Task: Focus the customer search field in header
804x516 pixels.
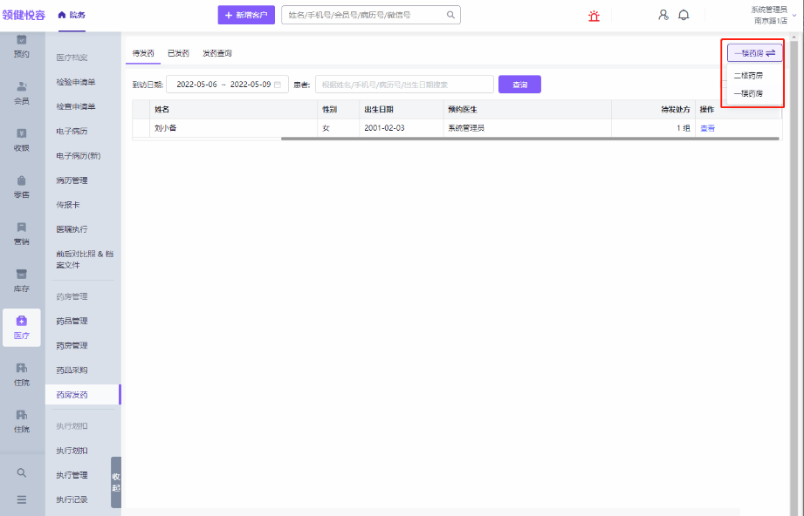Action: (371, 15)
